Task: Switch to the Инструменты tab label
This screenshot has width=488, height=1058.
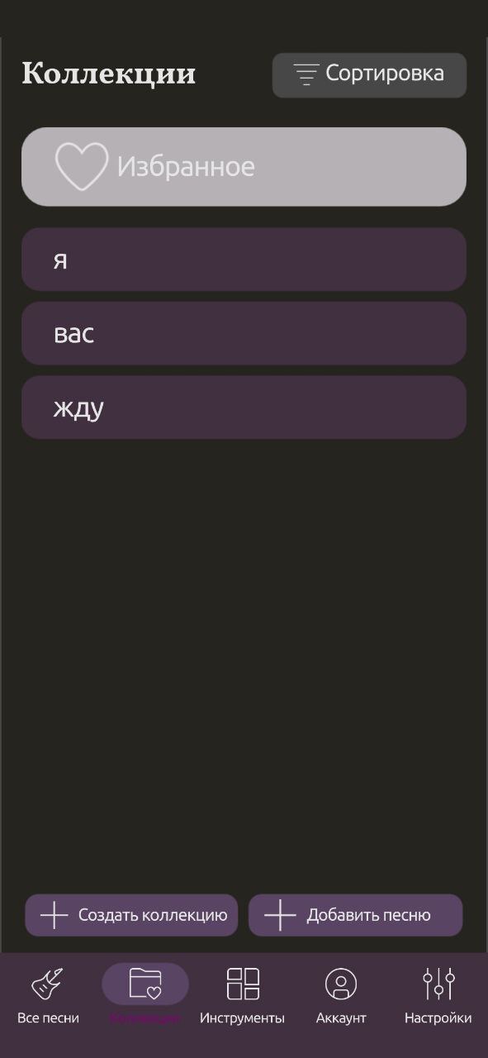Action: coord(242,1018)
